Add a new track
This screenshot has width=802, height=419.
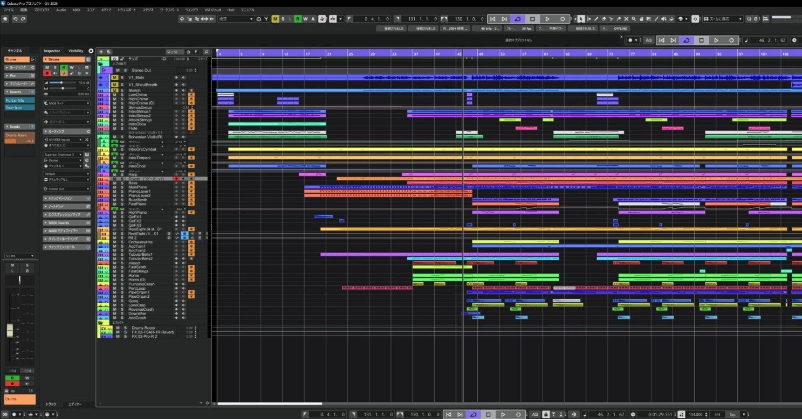point(101,52)
